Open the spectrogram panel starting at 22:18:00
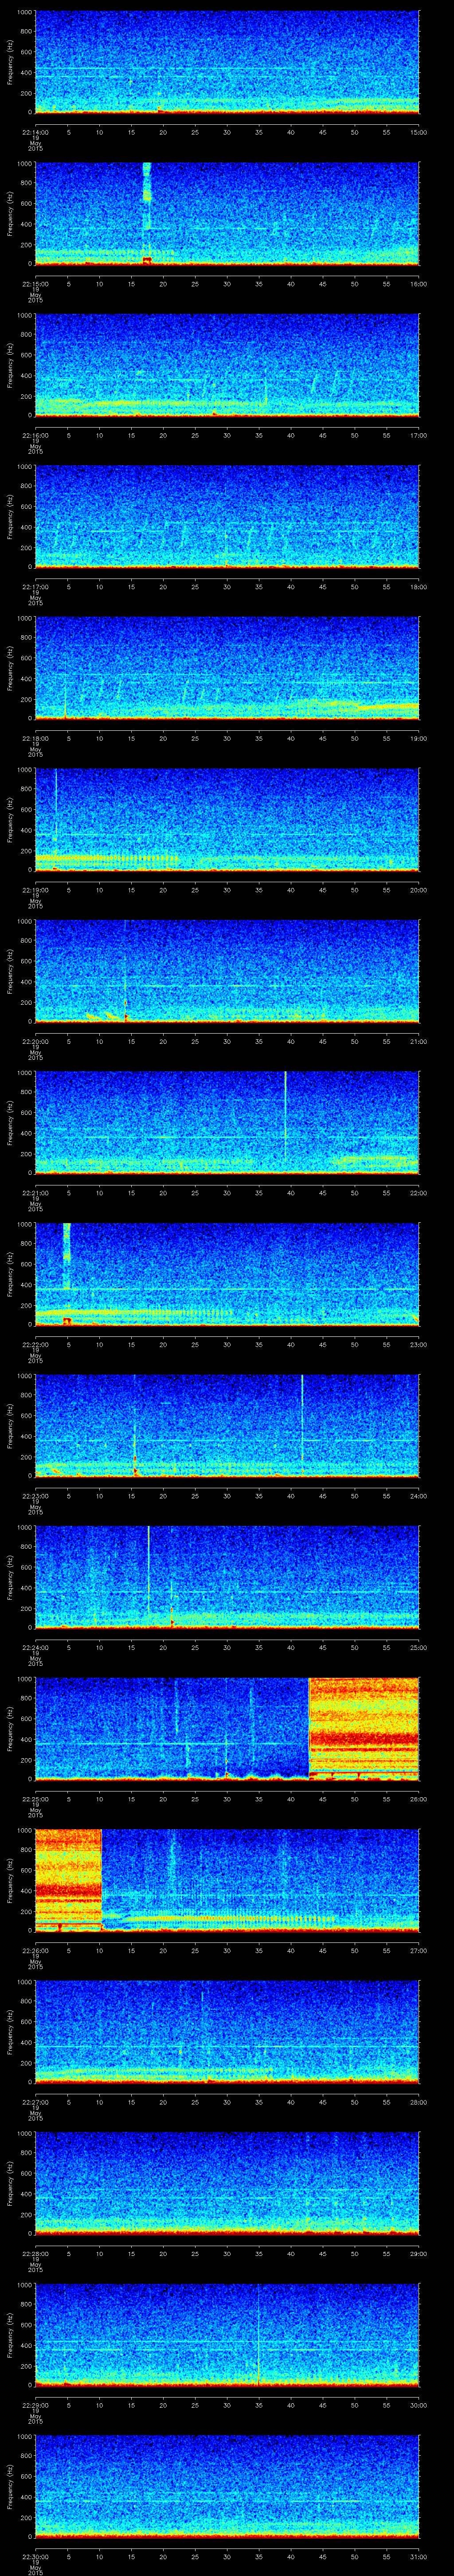Screen dimensions: 454x2576 227,669
